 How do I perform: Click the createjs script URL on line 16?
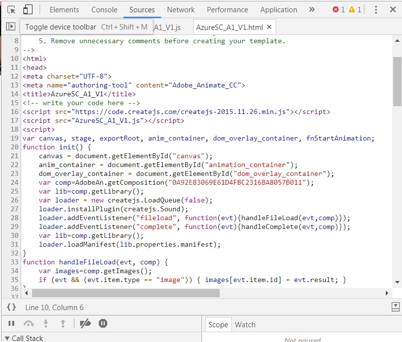pos(180,112)
